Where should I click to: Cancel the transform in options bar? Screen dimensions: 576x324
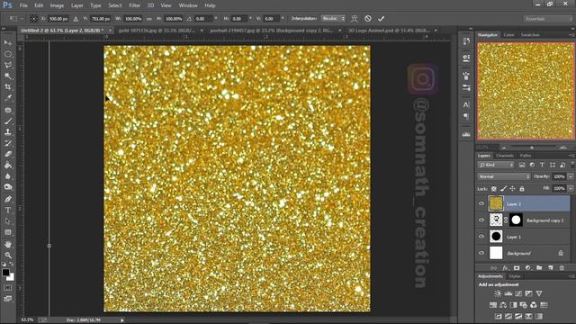click(368, 18)
